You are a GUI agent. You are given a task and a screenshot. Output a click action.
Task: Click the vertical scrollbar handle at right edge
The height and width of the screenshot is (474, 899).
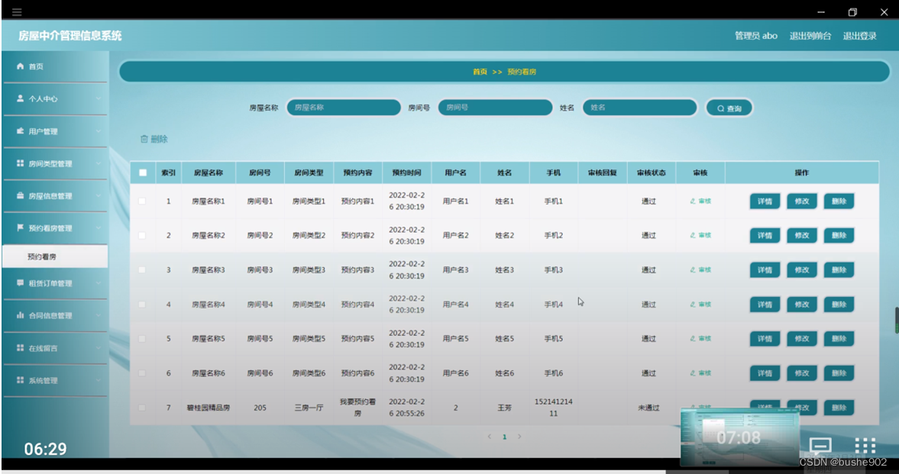[x=897, y=320]
